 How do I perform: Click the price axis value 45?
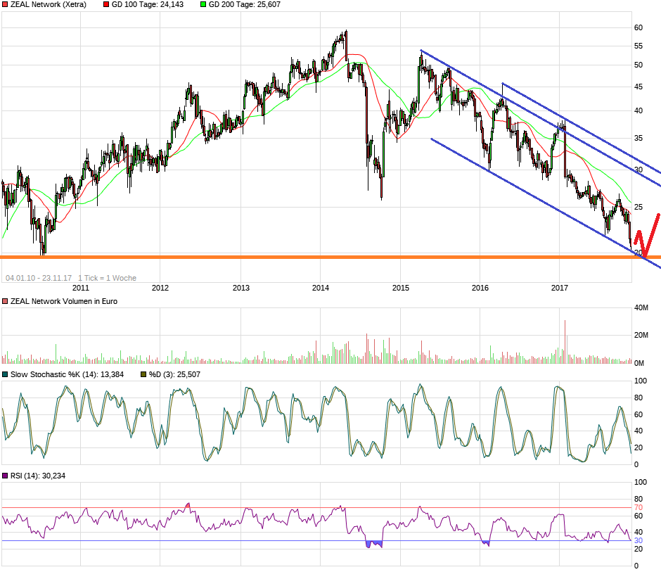point(638,87)
